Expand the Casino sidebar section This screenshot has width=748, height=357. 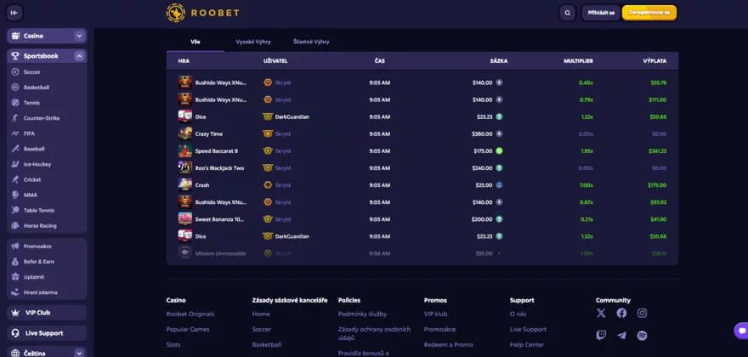(79, 36)
